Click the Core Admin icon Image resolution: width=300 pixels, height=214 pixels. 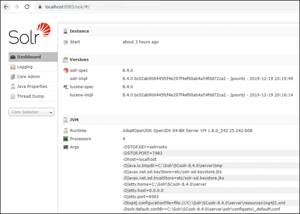point(13,77)
